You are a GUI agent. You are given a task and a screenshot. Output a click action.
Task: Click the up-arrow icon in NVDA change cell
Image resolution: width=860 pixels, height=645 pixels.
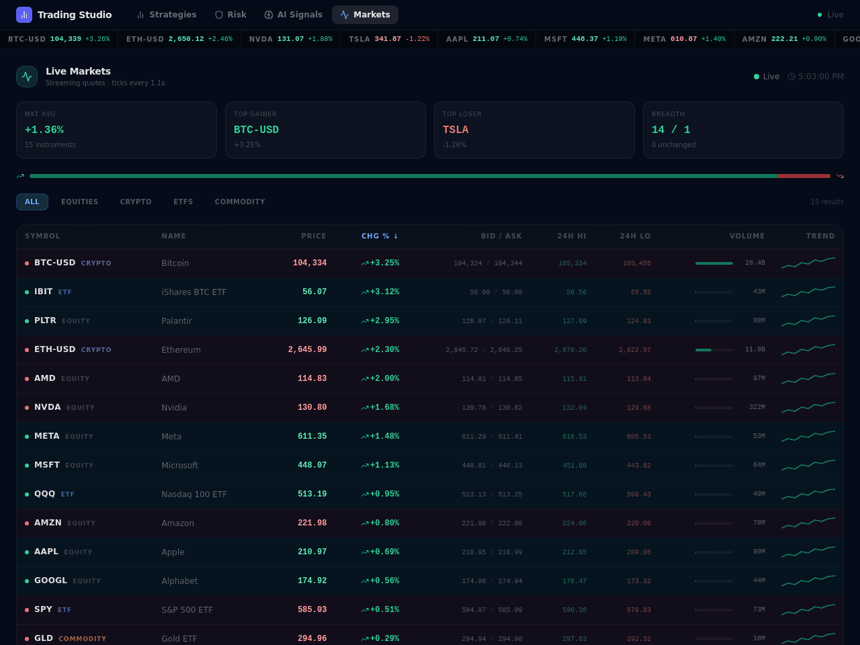point(365,408)
